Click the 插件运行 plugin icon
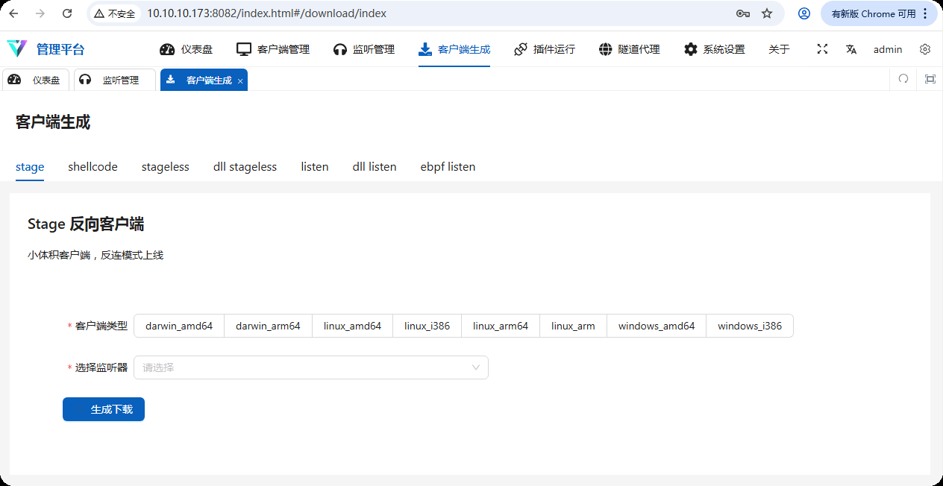The height and width of the screenshot is (486, 943). tap(520, 49)
